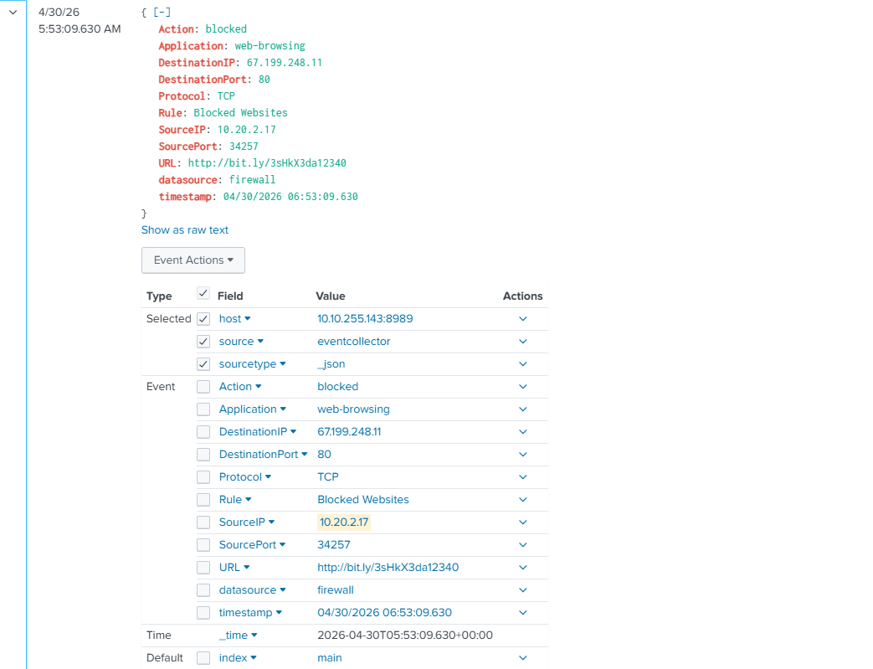
Task: Uncheck the source field checkbox
Action: point(203,342)
